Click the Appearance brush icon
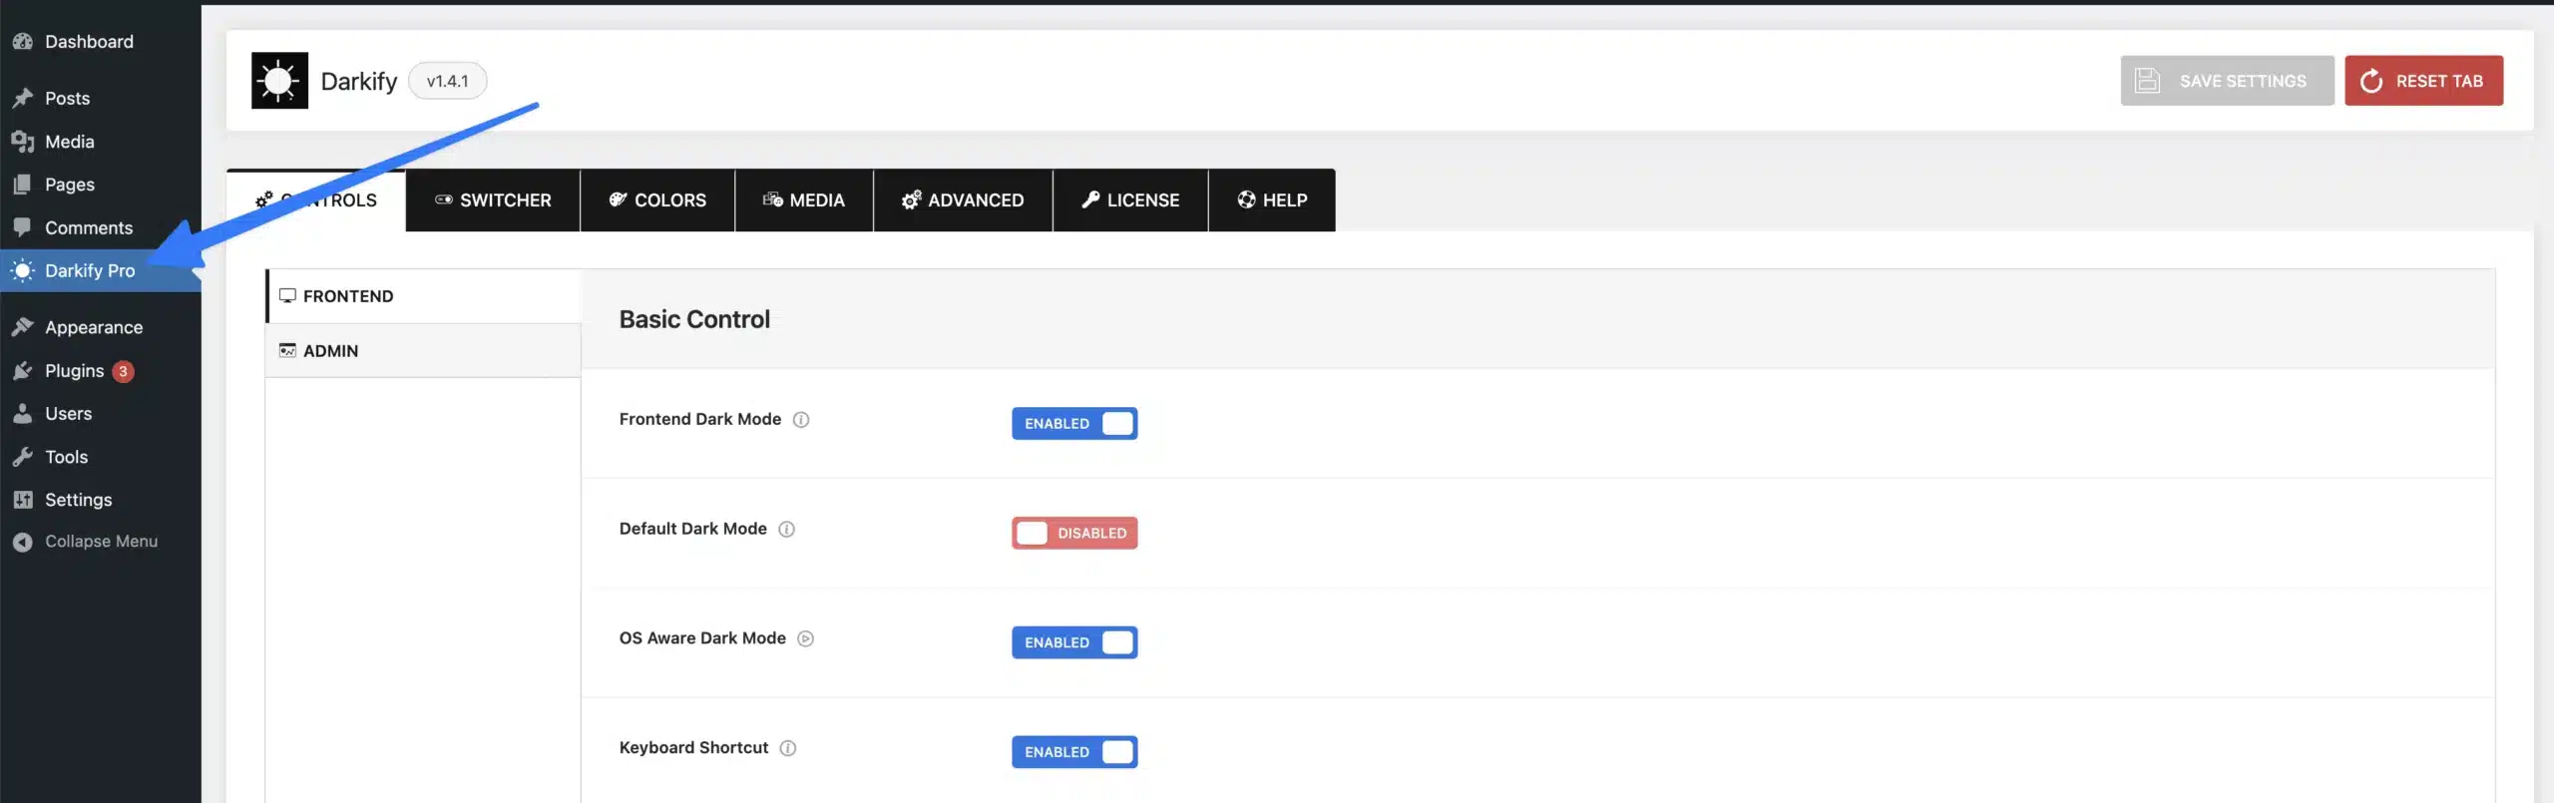 tap(22, 327)
